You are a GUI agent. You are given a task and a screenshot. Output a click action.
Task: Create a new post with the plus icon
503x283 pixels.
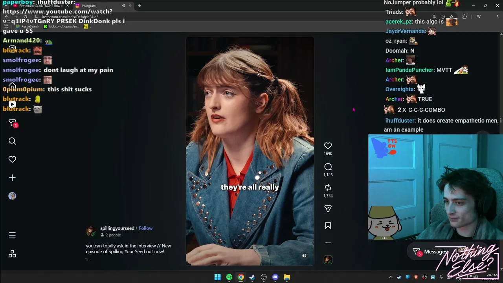coord(12,178)
